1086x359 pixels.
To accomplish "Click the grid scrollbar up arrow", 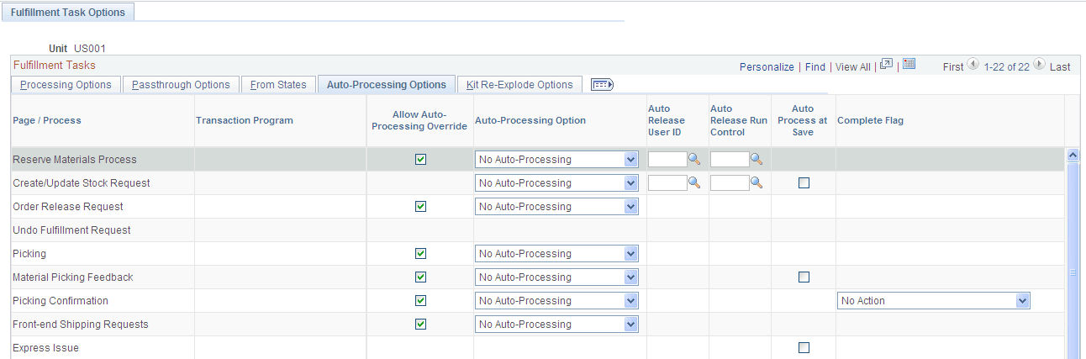I will tap(1072, 155).
